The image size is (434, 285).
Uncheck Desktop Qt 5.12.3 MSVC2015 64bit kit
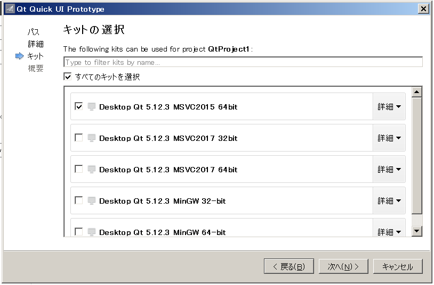coord(78,106)
